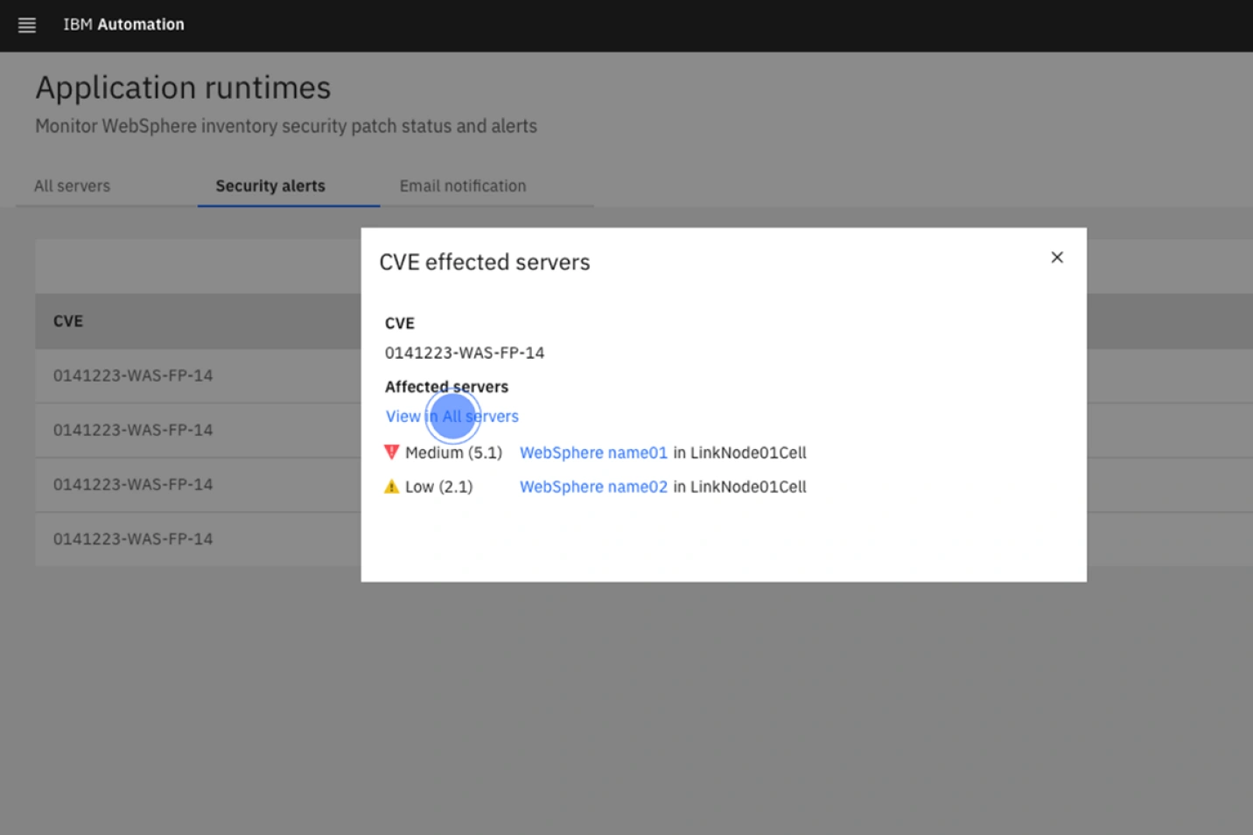Image resolution: width=1253 pixels, height=835 pixels.
Task: Open the WebSphere name02 server link
Action: 594,487
